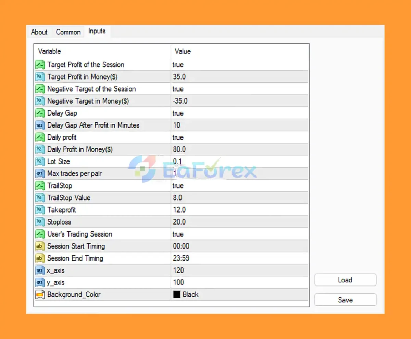Open the About tab
Viewport: 411px width, 339px height.
pyautogui.click(x=39, y=32)
